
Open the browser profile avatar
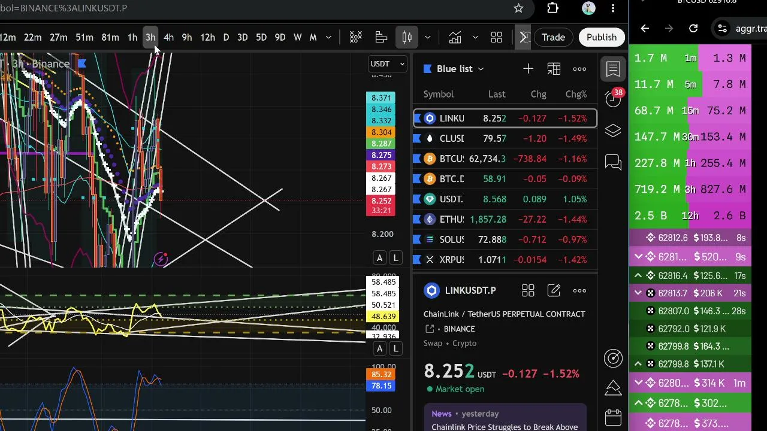coord(588,8)
